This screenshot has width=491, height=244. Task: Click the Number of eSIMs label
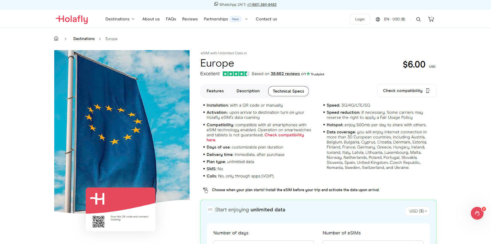point(342,233)
